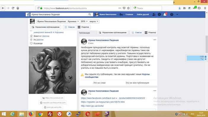Open Главная in Facebook header
Viewport: 208px width, 117px height.
tap(129, 15)
